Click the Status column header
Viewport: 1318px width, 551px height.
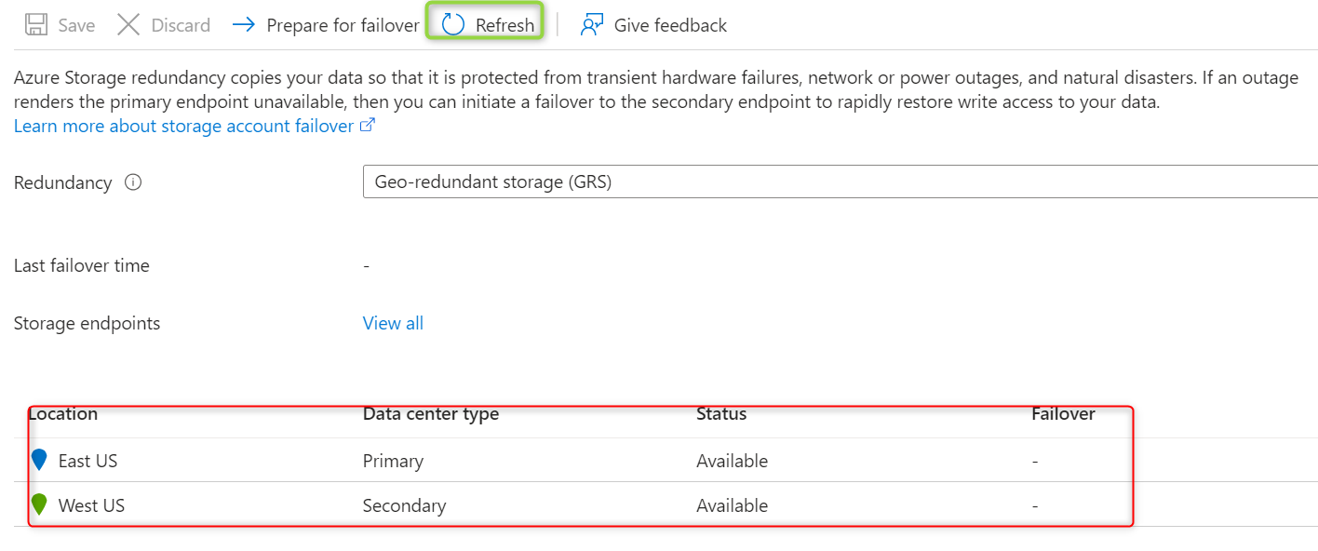(x=721, y=414)
